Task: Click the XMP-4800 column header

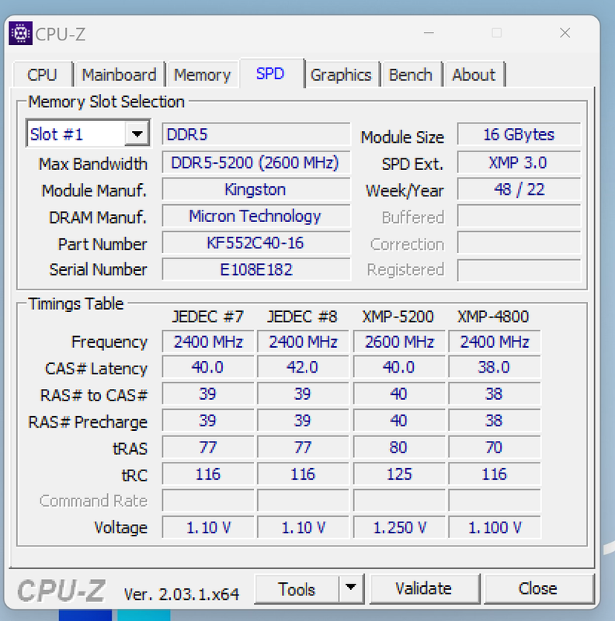Action: [493, 317]
